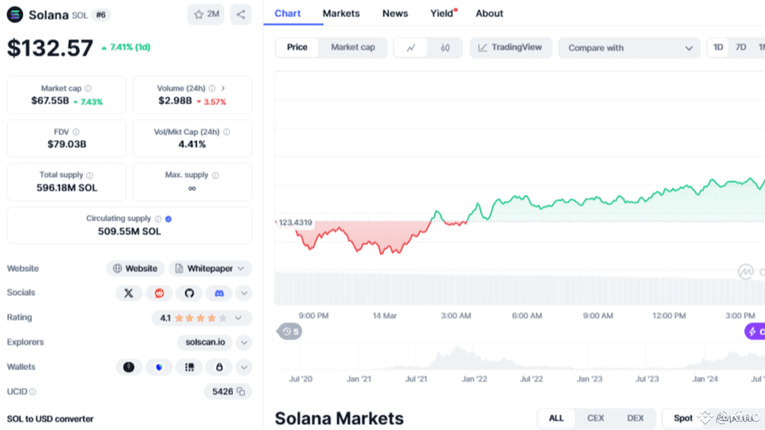Switch chart to candlestick view icon
Screen dimensions: 765x430
[445, 48]
